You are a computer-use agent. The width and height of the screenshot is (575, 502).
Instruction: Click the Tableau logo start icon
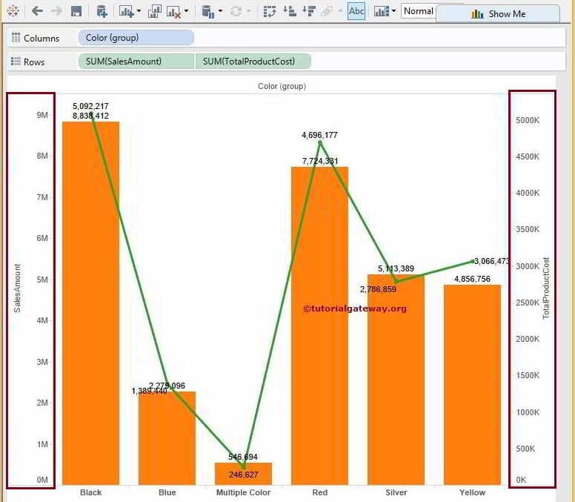click(13, 11)
